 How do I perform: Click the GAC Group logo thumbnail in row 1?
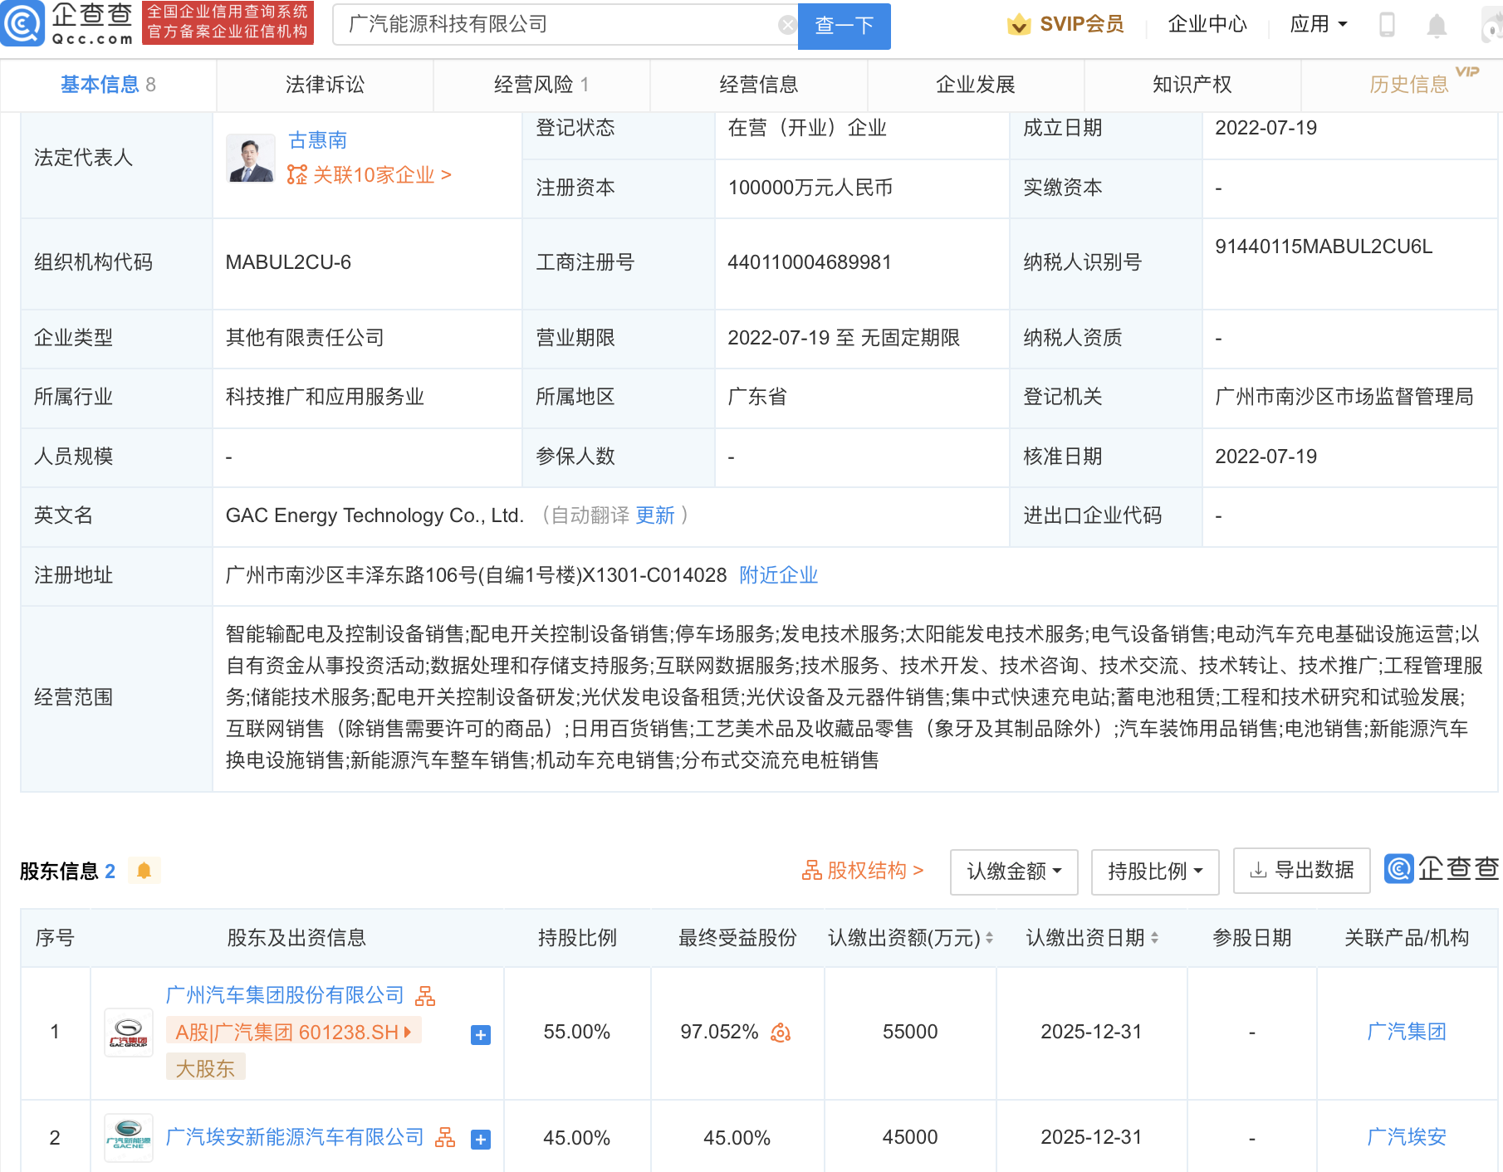(128, 1032)
